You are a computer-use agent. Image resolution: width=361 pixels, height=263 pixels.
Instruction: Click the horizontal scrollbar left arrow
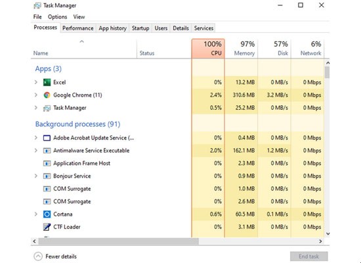[35, 241]
